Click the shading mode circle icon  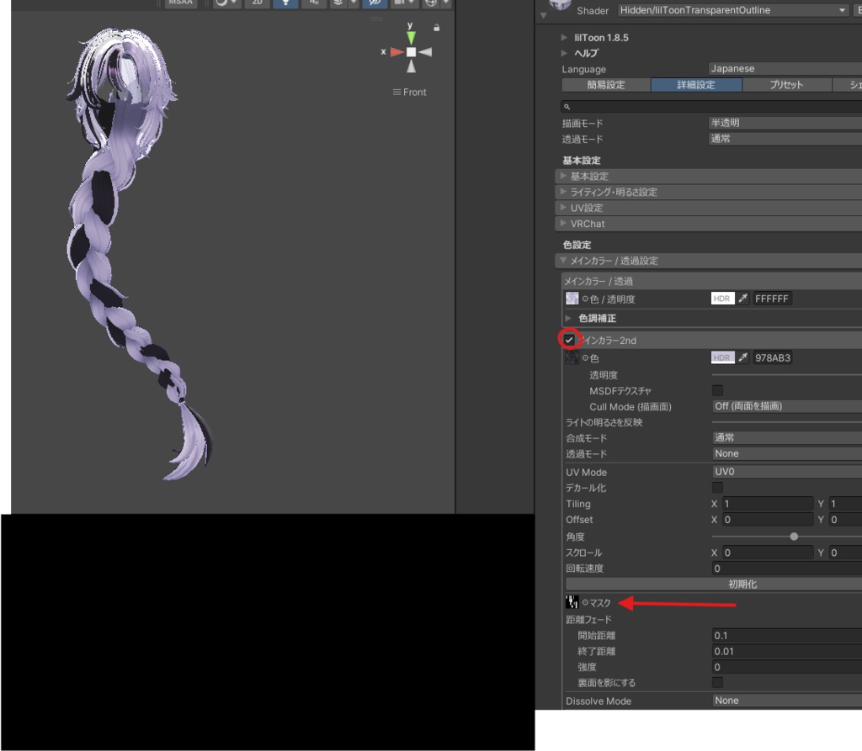221,3
